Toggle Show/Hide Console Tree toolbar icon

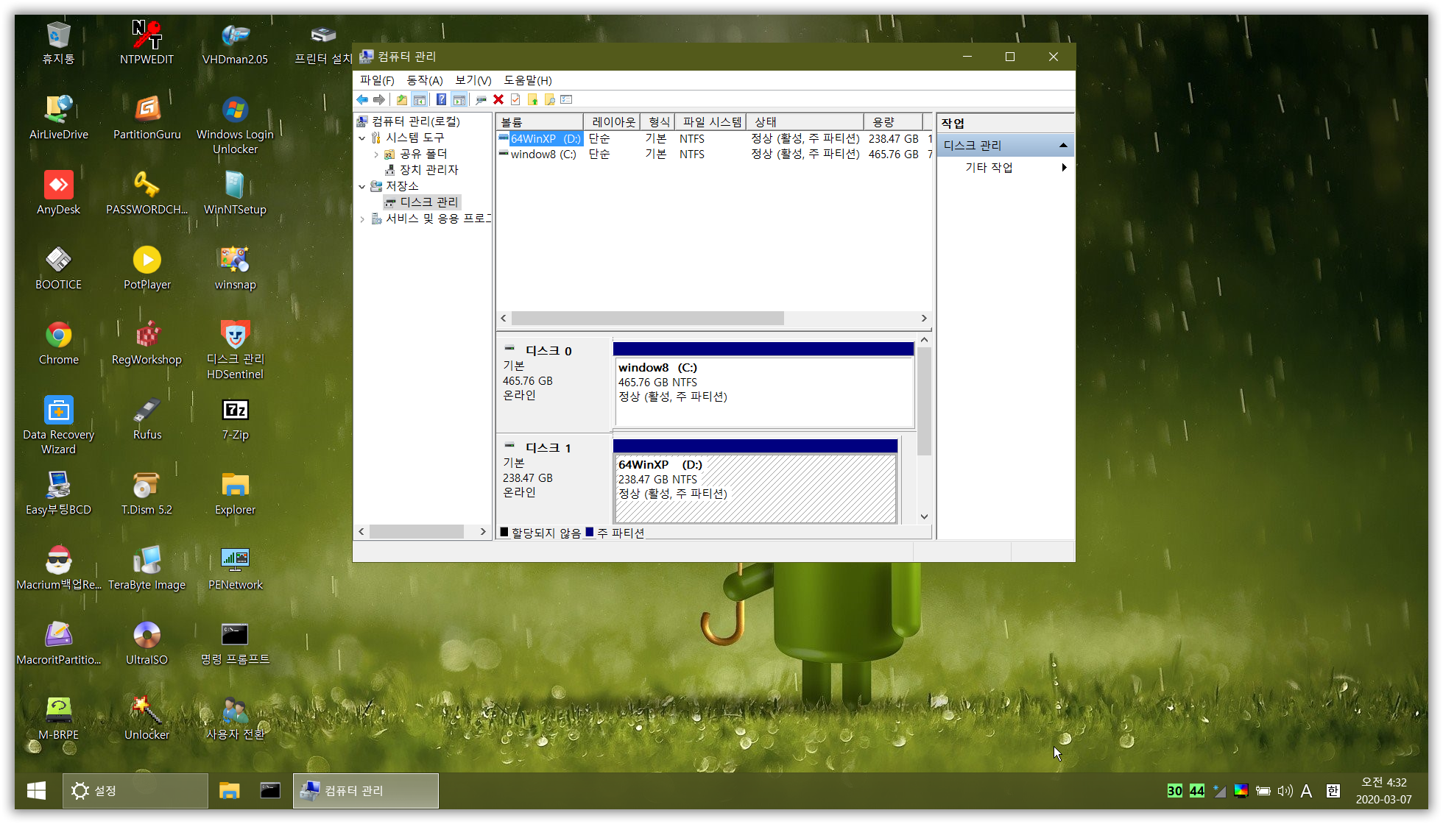pyautogui.click(x=419, y=99)
